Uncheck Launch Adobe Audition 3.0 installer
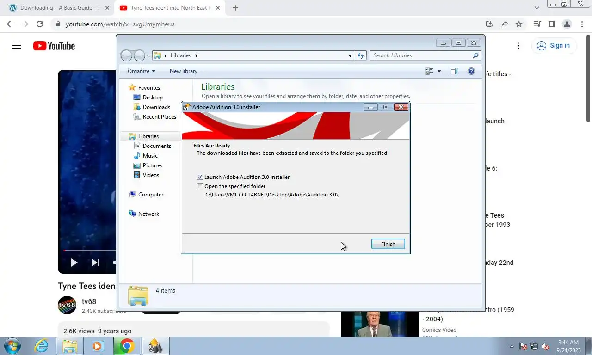The height and width of the screenshot is (355, 592). pos(200,177)
